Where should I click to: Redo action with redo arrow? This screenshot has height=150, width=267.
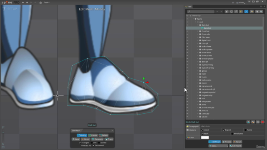(x=35, y=2)
